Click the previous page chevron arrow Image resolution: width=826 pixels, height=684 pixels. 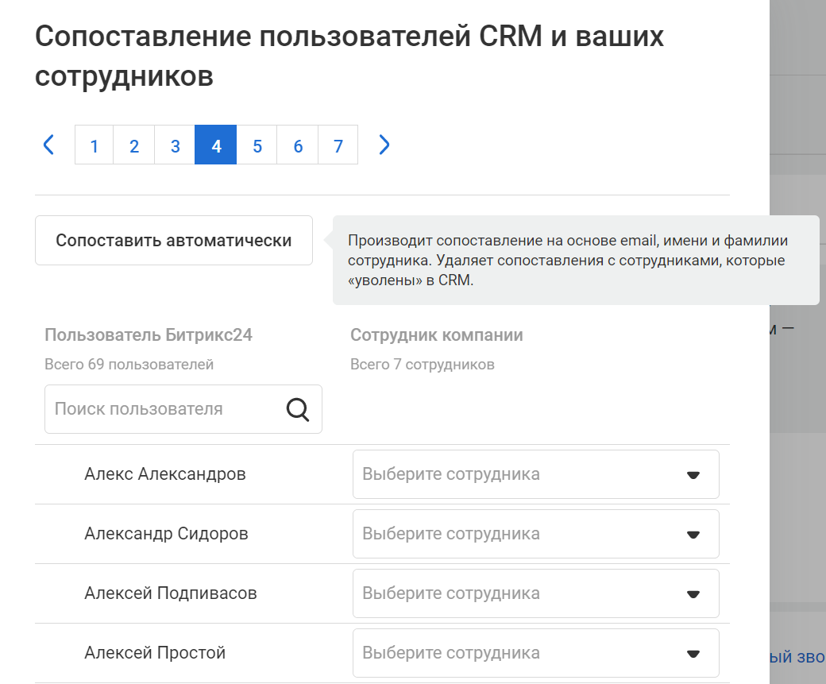(48, 145)
